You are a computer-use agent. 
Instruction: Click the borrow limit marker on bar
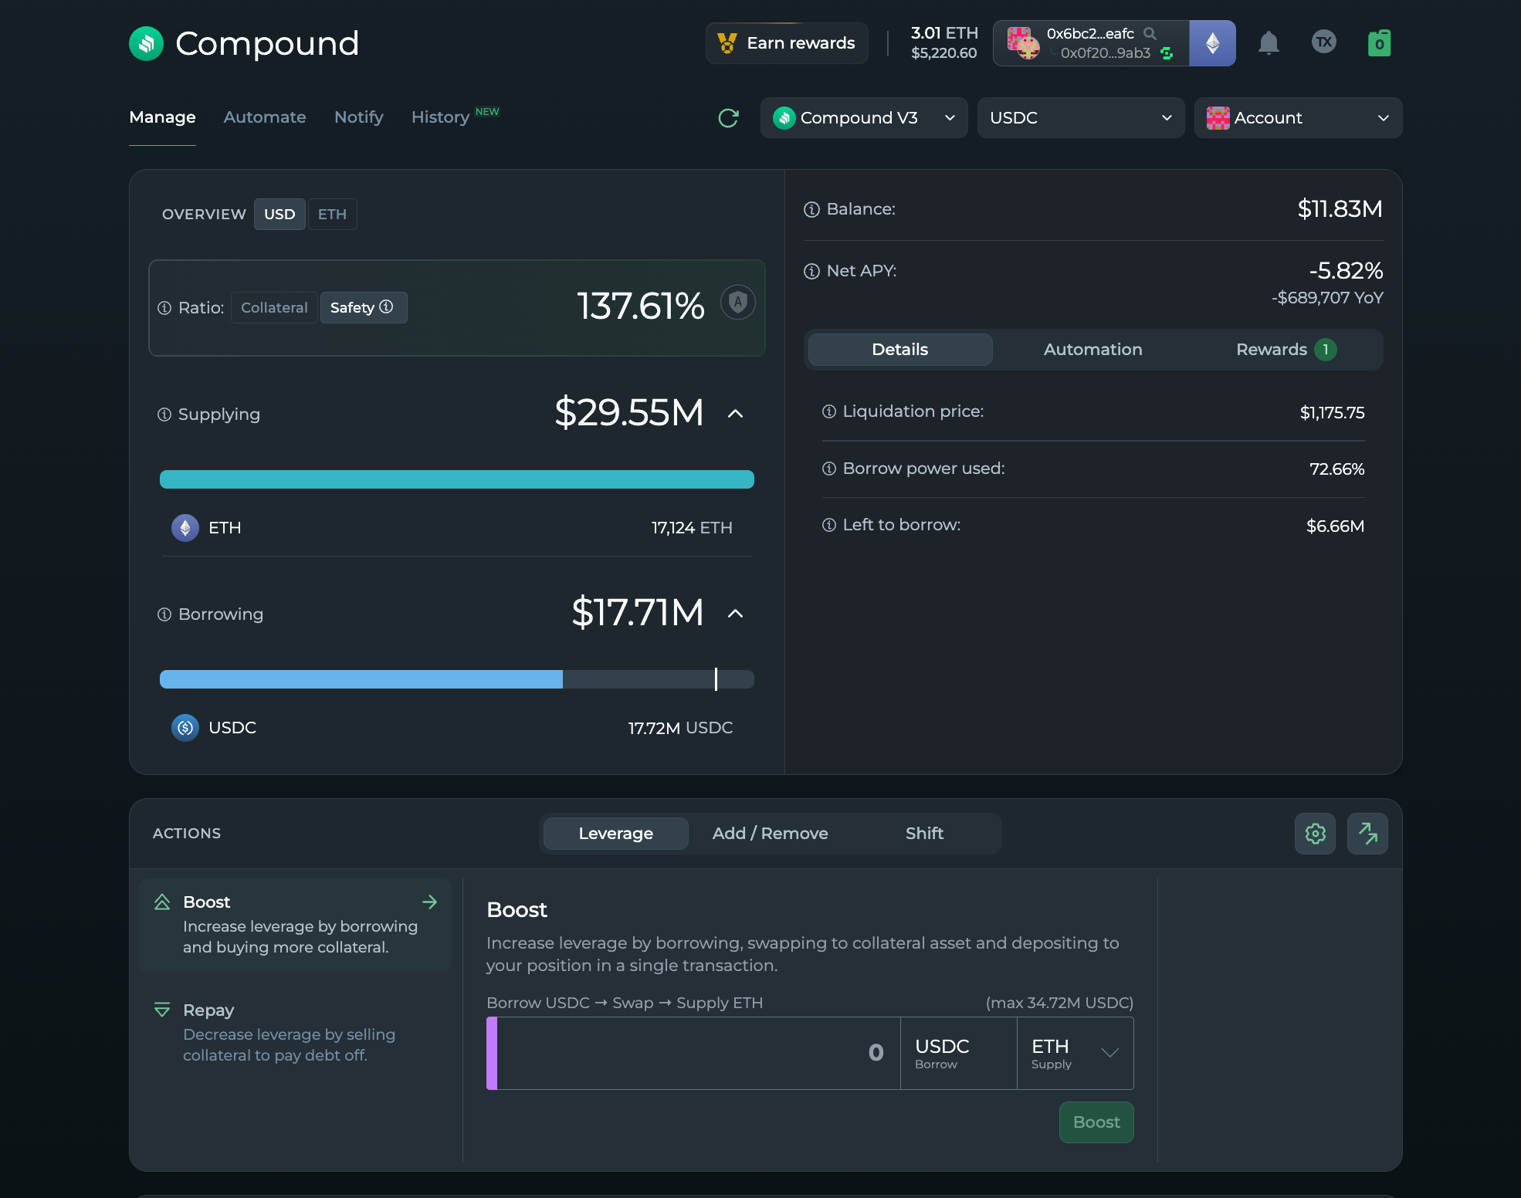716,679
